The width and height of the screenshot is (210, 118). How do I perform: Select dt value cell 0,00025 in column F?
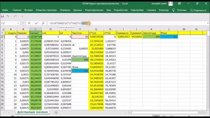[80, 49]
